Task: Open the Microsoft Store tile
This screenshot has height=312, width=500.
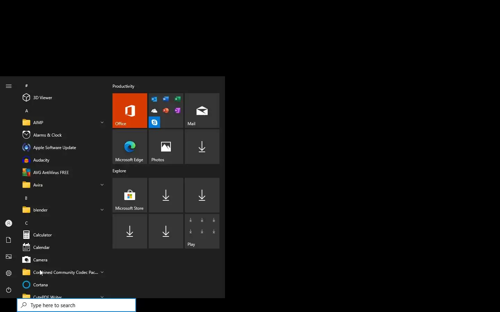Action: tap(130, 195)
